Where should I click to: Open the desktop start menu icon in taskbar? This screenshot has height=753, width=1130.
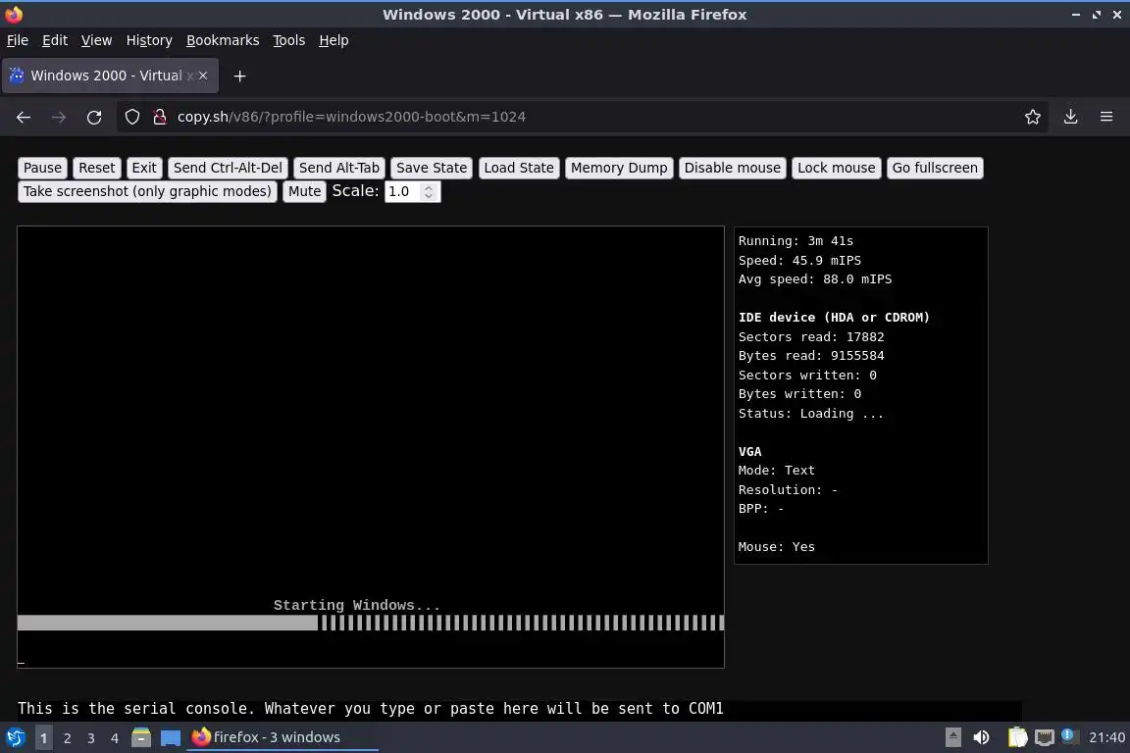tap(15, 737)
